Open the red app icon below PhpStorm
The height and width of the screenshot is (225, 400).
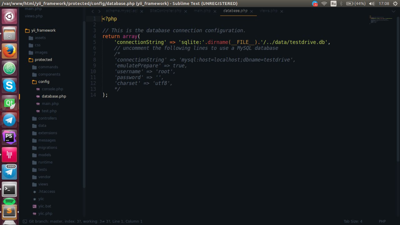[9, 155]
